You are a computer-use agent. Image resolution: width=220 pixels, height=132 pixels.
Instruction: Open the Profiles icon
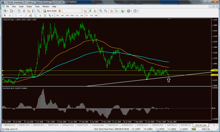[x=11, y=11]
